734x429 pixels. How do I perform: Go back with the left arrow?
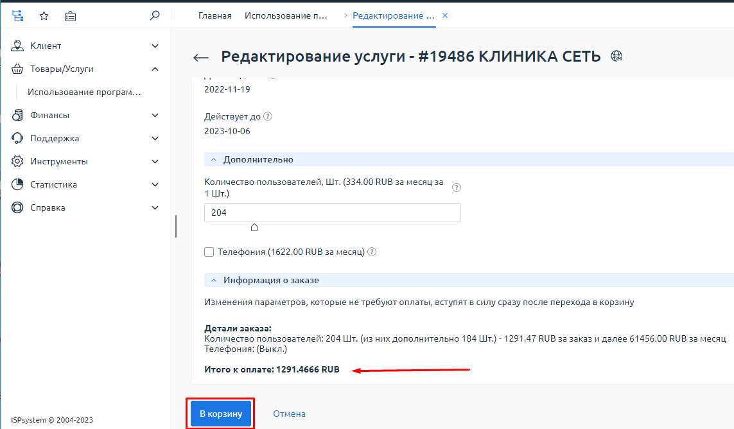coord(201,58)
